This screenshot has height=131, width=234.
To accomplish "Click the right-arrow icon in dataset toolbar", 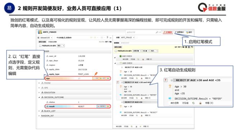I will [107, 37].
